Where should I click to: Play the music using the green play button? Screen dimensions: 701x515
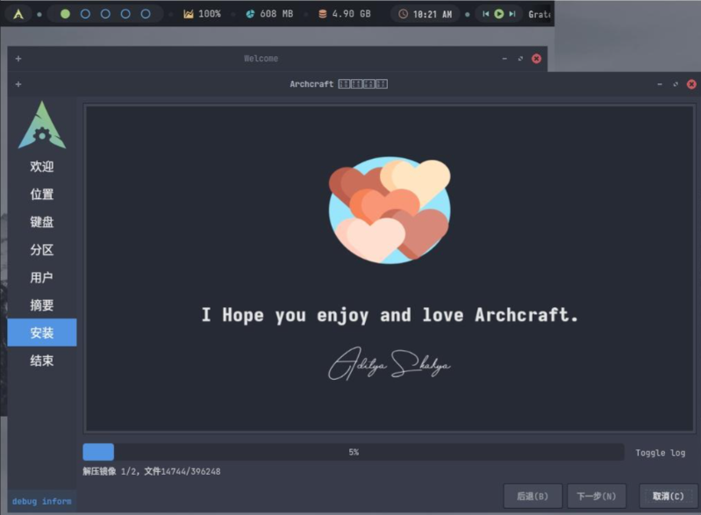click(499, 14)
